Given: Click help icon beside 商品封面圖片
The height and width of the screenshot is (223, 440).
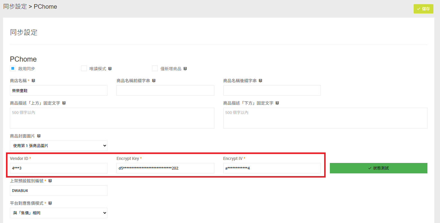Looking at the screenshot, I should [x=39, y=136].
